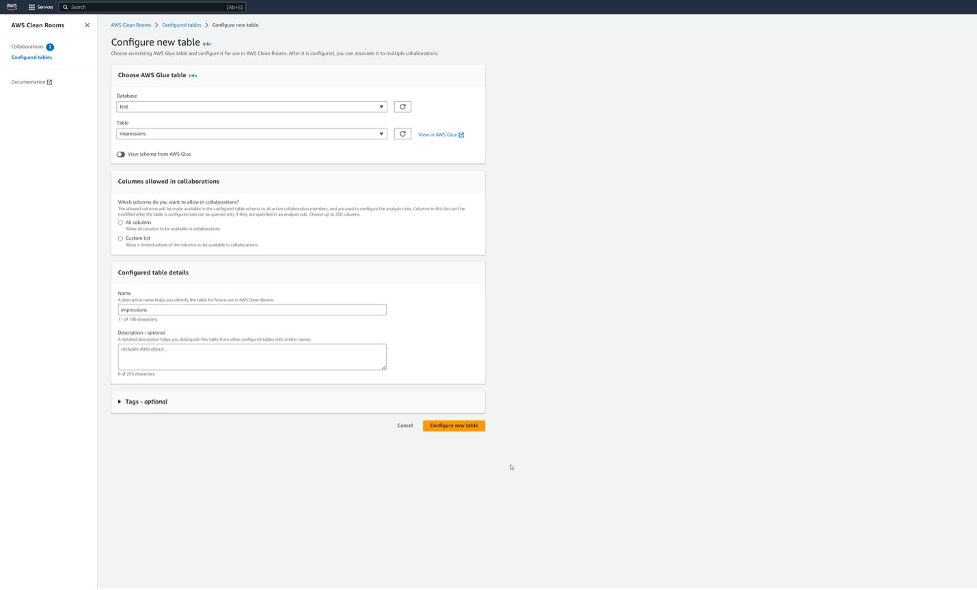
Task: Open the Database dropdown showing test
Action: pos(251,107)
